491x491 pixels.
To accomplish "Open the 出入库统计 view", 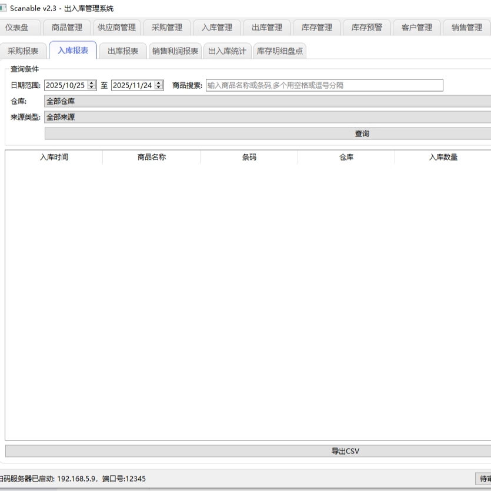I will (x=228, y=51).
